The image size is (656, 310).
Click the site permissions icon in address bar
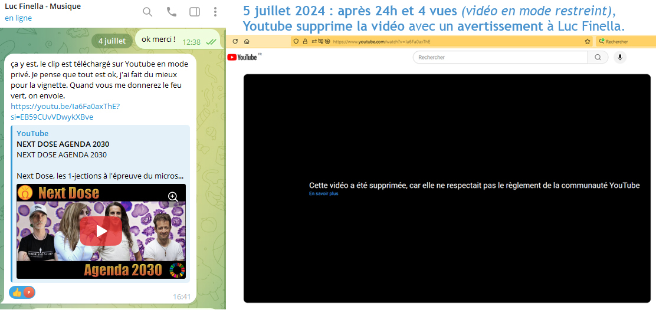pos(314,41)
